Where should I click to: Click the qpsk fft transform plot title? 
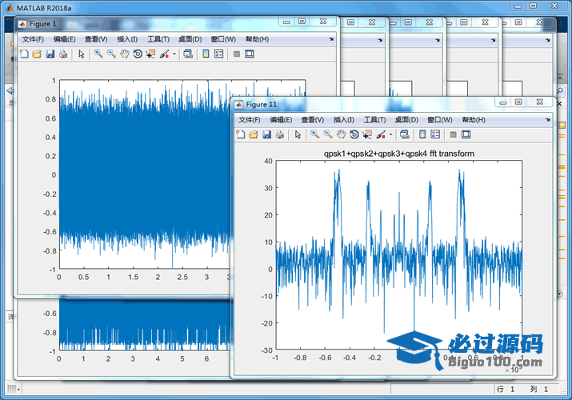click(x=398, y=153)
